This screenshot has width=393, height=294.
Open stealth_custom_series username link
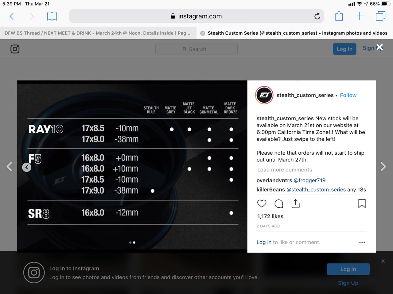pos(305,95)
